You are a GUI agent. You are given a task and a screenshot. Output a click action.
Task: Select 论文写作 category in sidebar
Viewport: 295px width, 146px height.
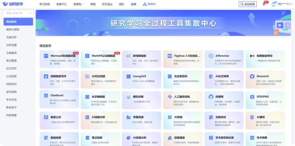[11, 69]
